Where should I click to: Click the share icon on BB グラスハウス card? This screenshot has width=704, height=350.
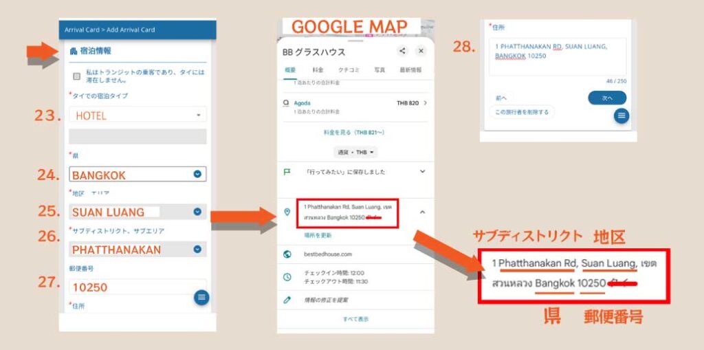click(402, 51)
